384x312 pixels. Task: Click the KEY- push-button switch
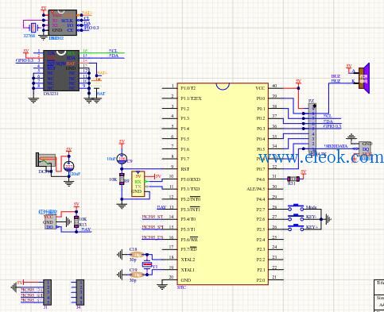click(296, 218)
